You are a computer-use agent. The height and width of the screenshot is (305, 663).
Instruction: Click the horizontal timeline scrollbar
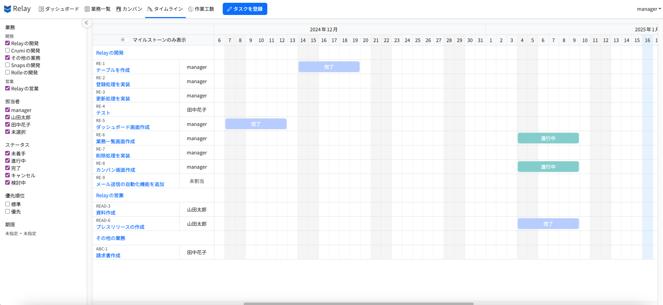(x=358, y=303)
